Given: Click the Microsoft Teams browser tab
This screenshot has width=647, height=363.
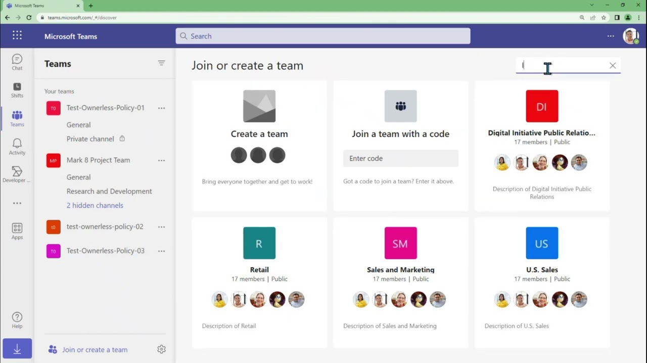Looking at the screenshot, I should coord(42,6).
